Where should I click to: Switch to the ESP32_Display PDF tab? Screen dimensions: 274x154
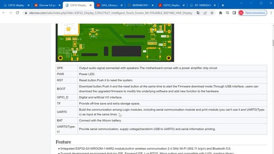[x=171, y=5]
